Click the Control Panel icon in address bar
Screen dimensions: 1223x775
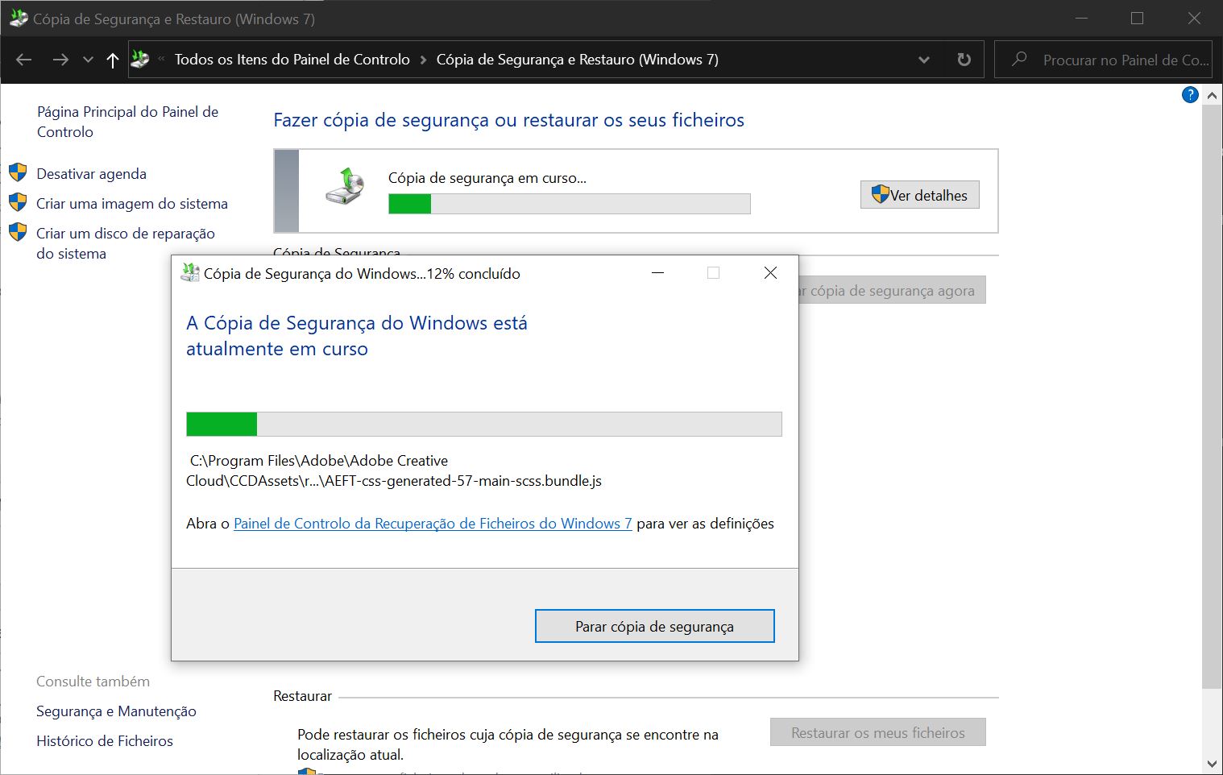coord(140,59)
